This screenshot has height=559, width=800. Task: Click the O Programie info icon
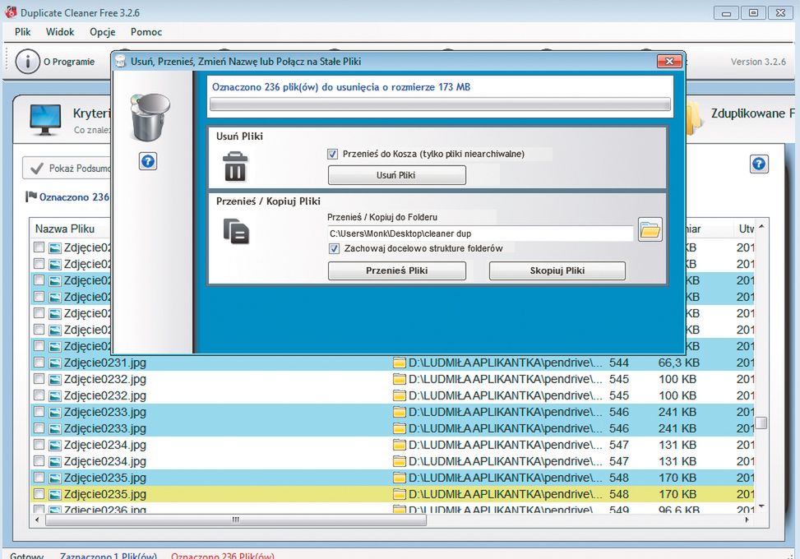pos(28,62)
